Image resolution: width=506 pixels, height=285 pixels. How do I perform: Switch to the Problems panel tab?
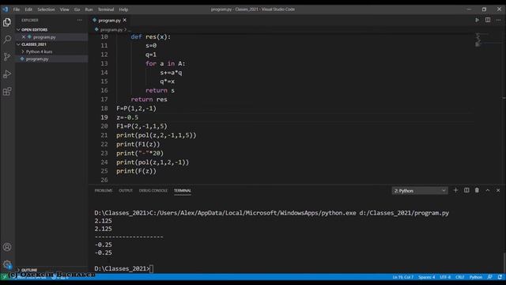pyautogui.click(x=104, y=191)
